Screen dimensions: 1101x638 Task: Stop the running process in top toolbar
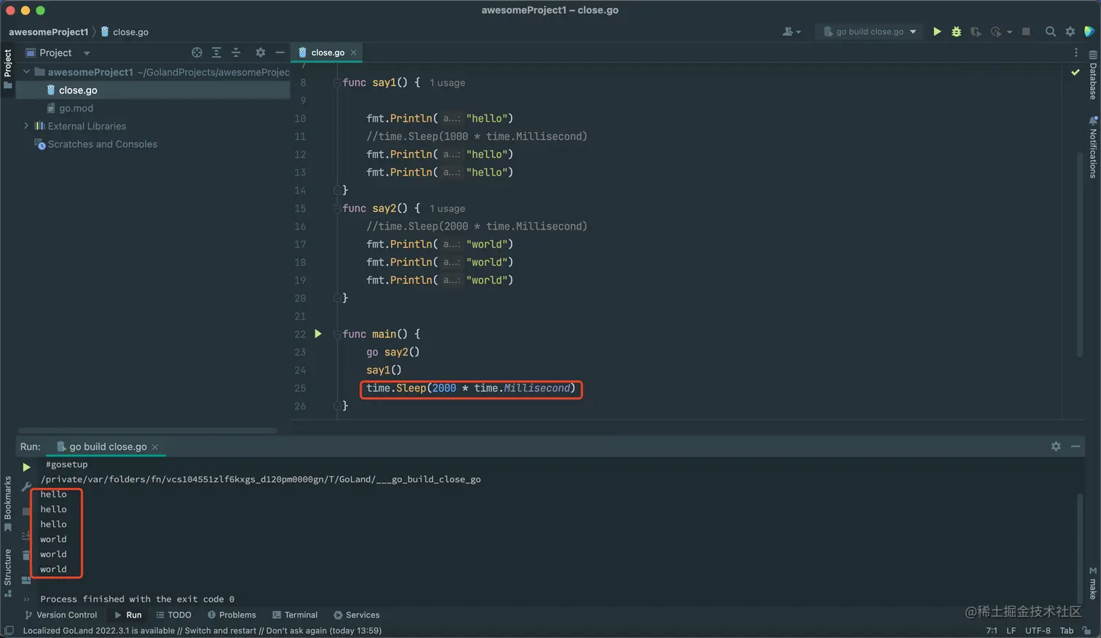pyautogui.click(x=1026, y=31)
